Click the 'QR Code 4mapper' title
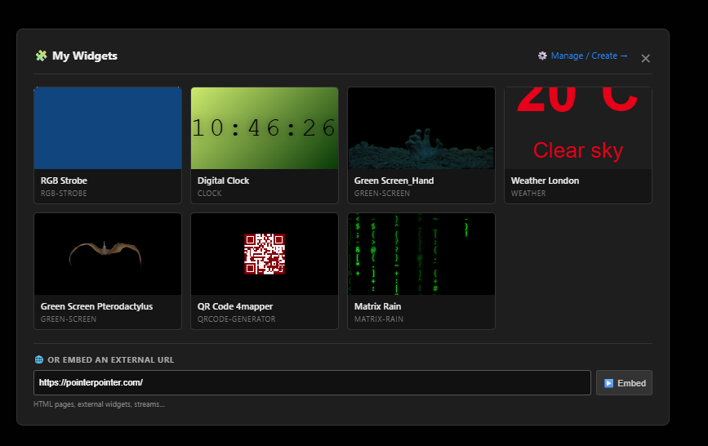 [x=235, y=306]
